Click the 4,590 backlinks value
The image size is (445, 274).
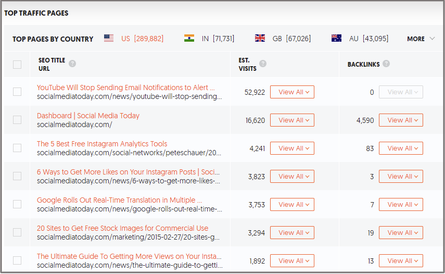click(x=365, y=120)
